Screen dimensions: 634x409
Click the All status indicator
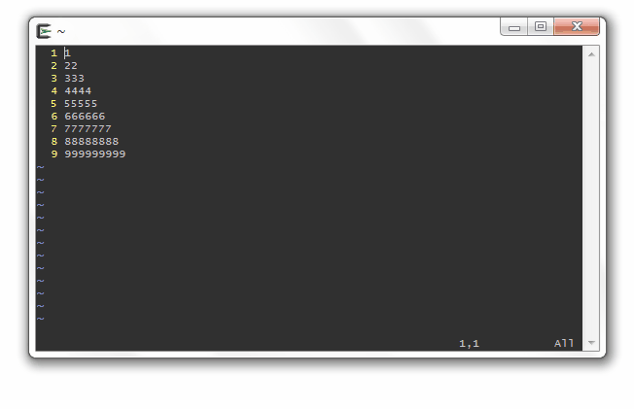click(x=564, y=343)
